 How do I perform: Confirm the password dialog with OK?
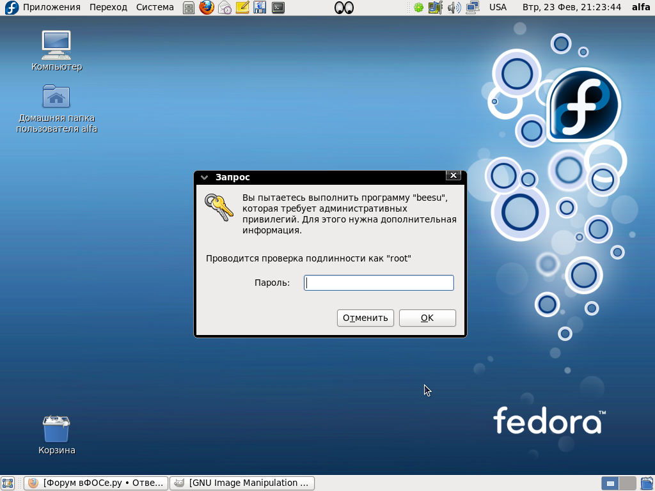click(427, 318)
